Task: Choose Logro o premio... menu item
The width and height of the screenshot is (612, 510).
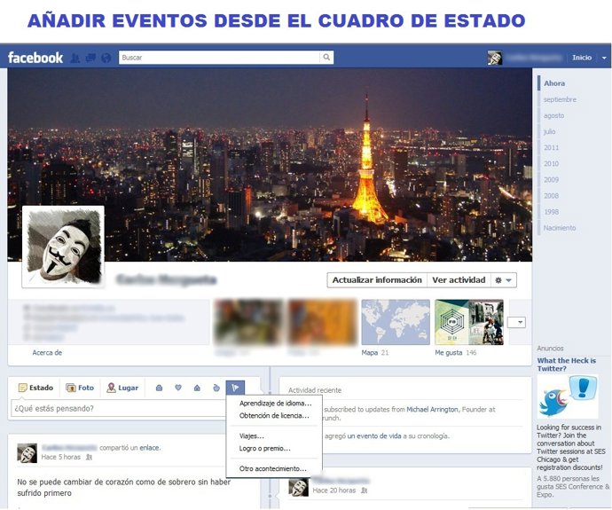Action: coord(265,448)
